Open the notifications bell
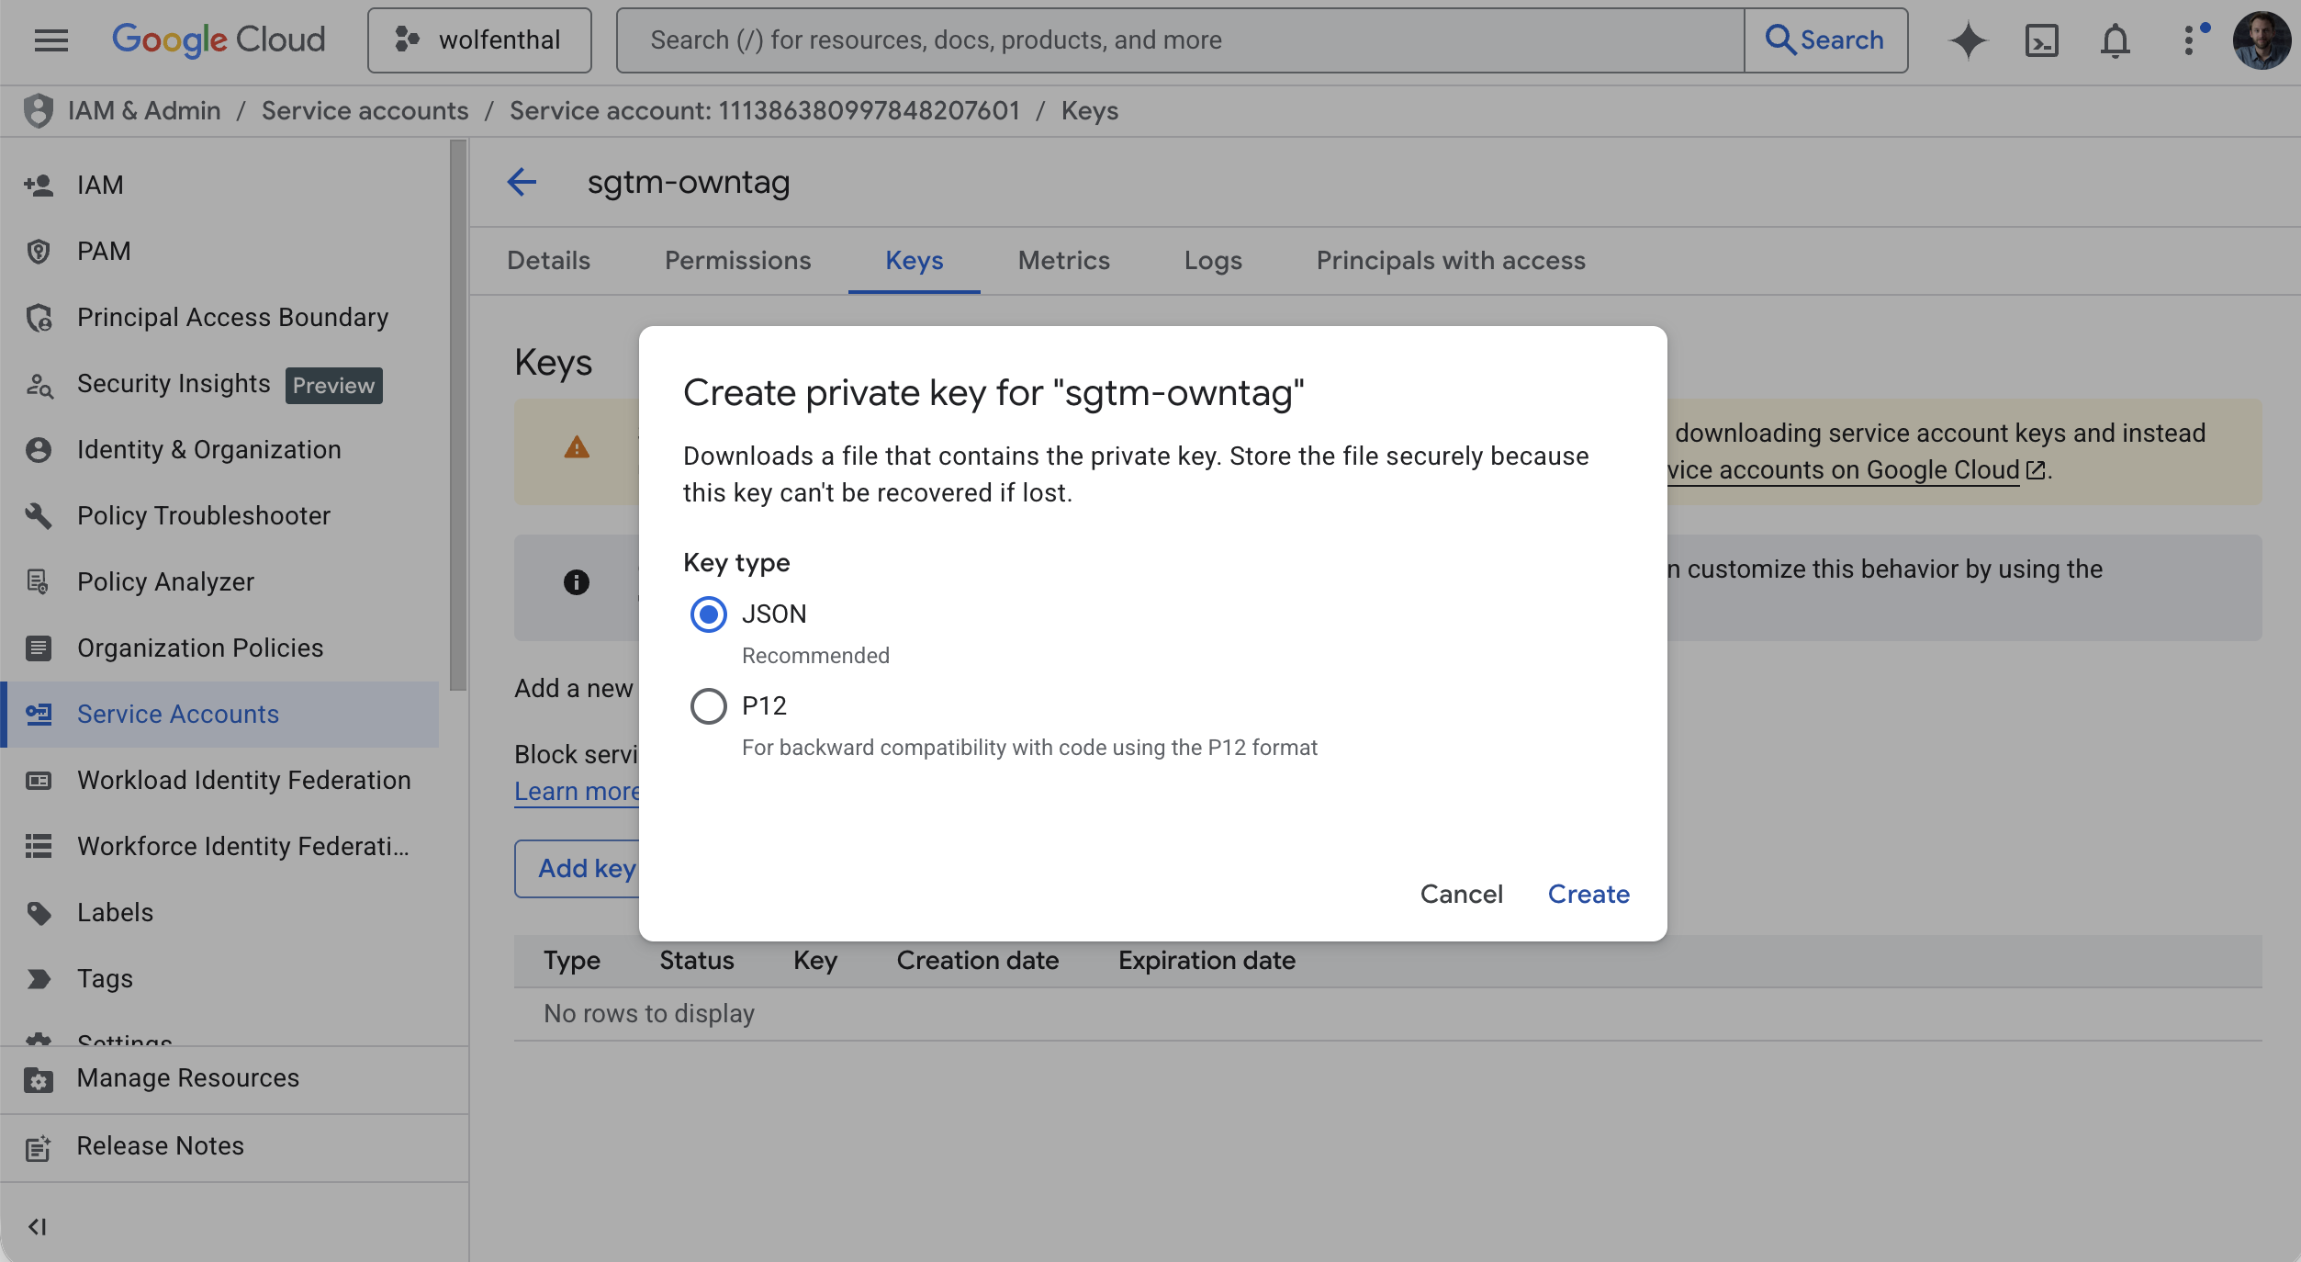Image resolution: width=2301 pixels, height=1262 pixels. tap(2115, 40)
